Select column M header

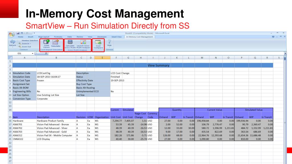pos(202,58)
